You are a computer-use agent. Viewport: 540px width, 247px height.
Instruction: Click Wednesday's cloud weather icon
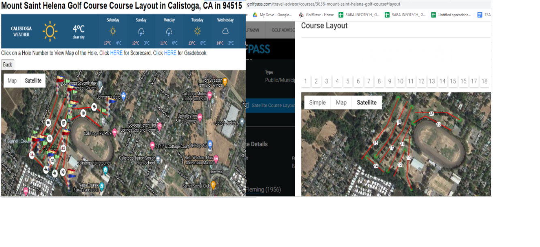(225, 31)
